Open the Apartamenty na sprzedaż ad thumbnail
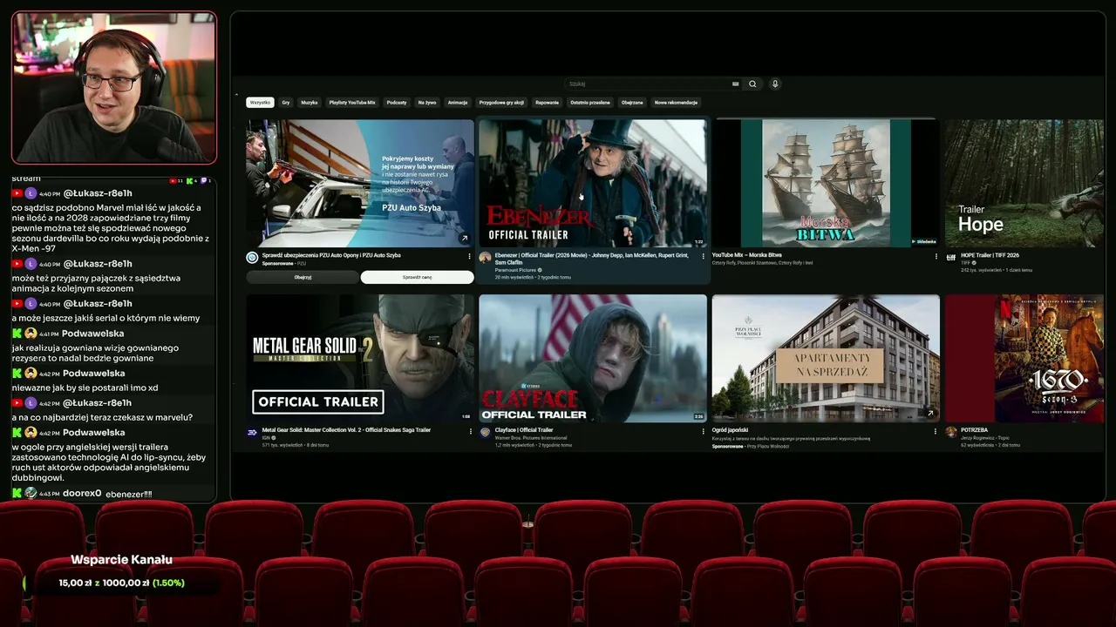 click(x=826, y=358)
